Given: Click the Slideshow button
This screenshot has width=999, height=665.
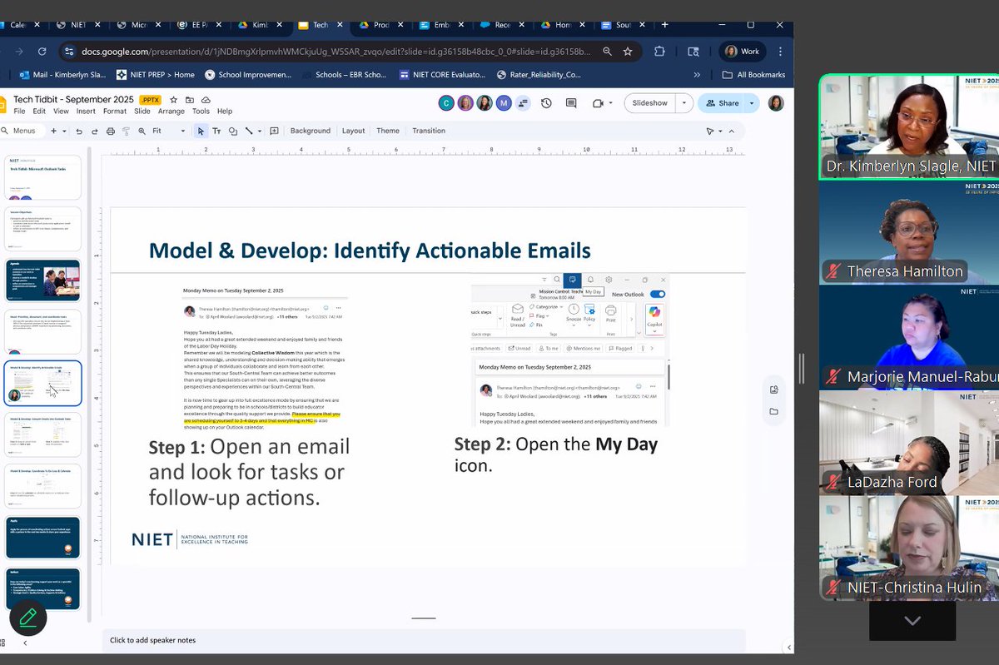Looking at the screenshot, I should pyautogui.click(x=650, y=103).
